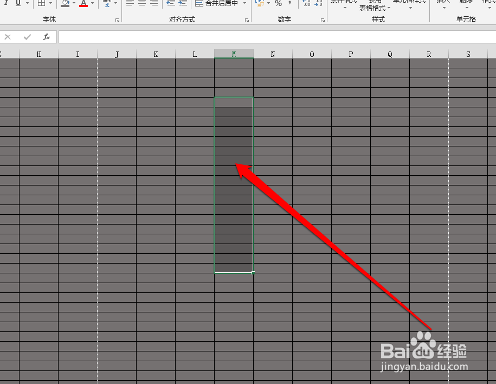Increase indent
496x384 pixels.
(x=183, y=3)
